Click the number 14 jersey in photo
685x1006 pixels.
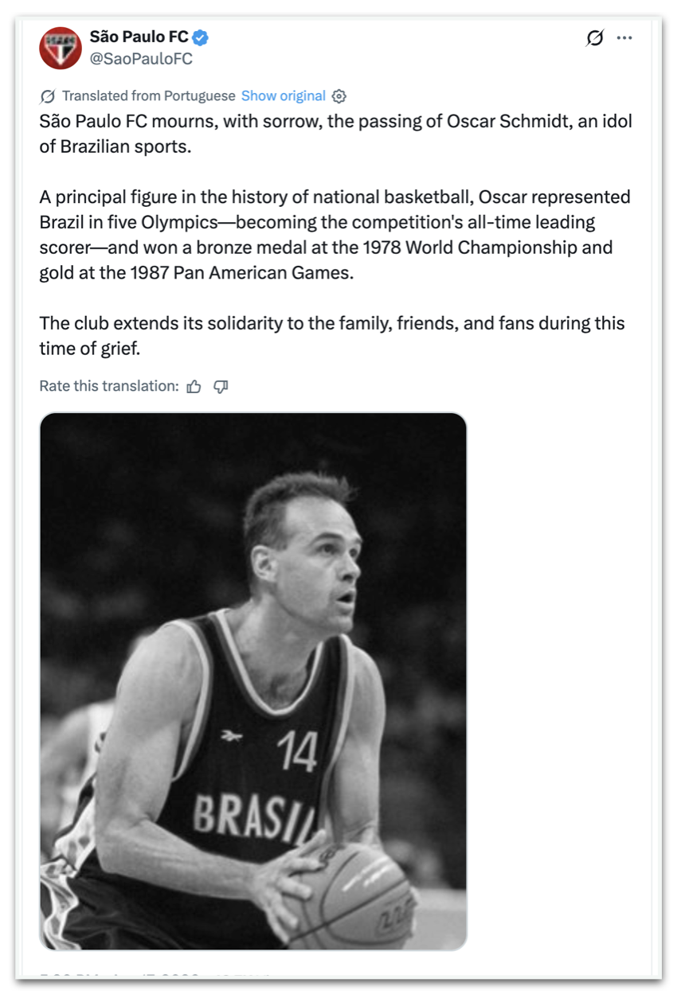click(x=296, y=752)
